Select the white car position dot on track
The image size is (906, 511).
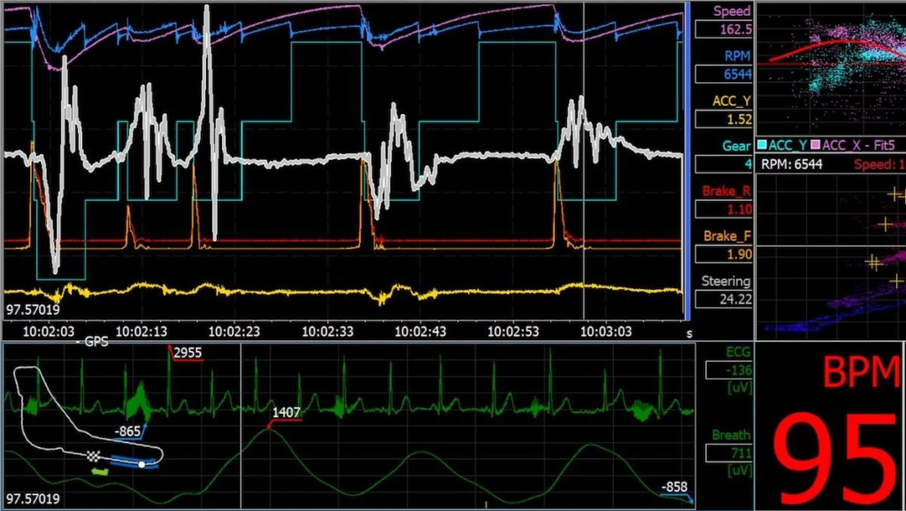point(142,463)
